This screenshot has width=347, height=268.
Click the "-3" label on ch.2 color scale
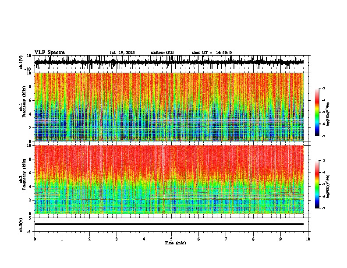coord(323,161)
